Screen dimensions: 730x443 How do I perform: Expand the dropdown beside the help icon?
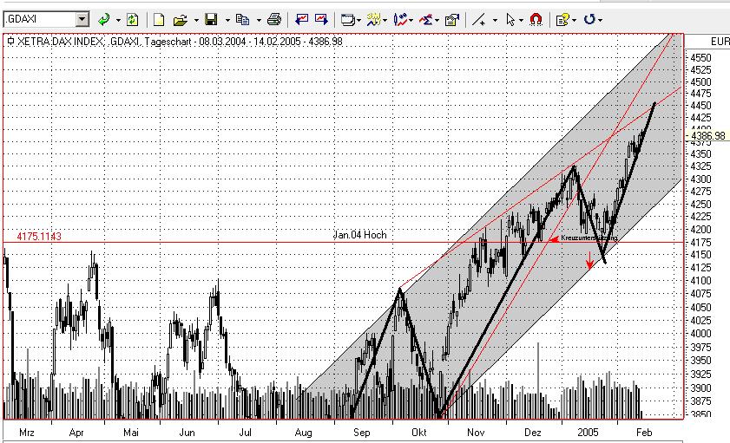click(574, 20)
